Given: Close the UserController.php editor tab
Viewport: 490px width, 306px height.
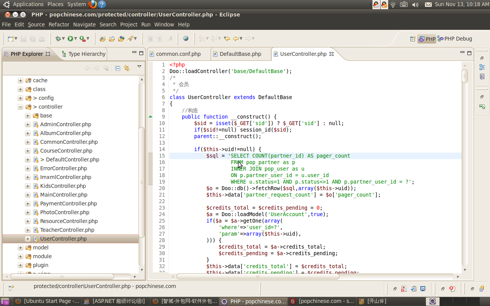Looking at the screenshot, I should tap(332, 54).
